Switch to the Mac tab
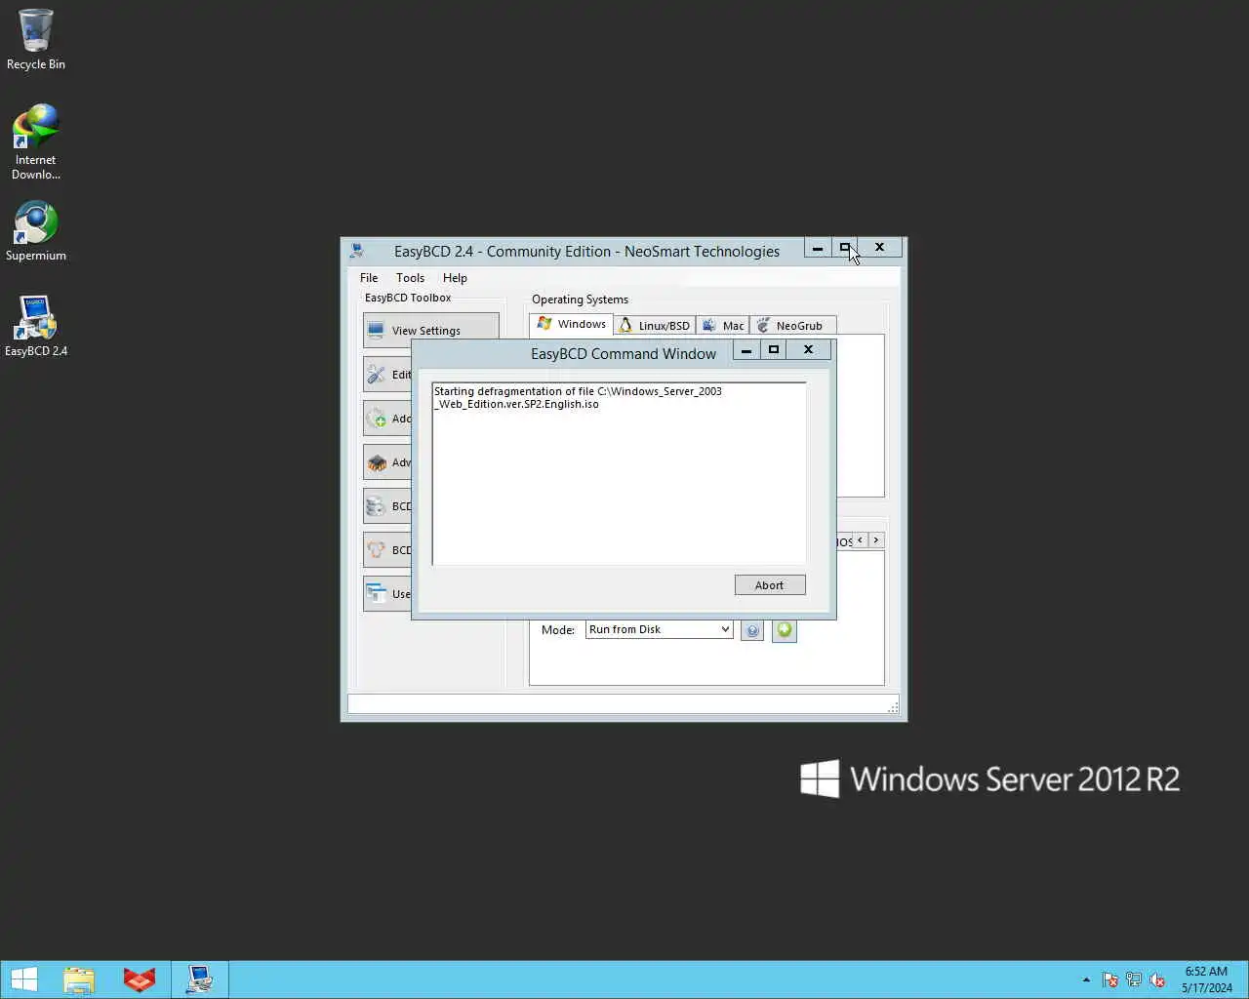 point(722,326)
